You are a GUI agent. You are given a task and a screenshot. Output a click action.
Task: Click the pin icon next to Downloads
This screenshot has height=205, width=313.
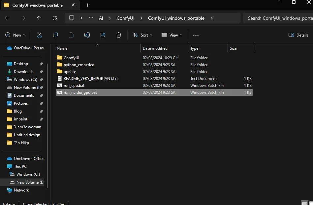pos(41,72)
